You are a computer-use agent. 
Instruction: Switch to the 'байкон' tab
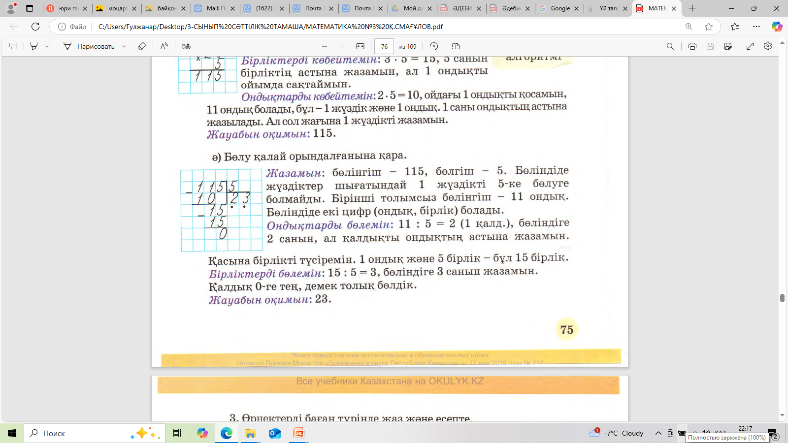tap(165, 8)
